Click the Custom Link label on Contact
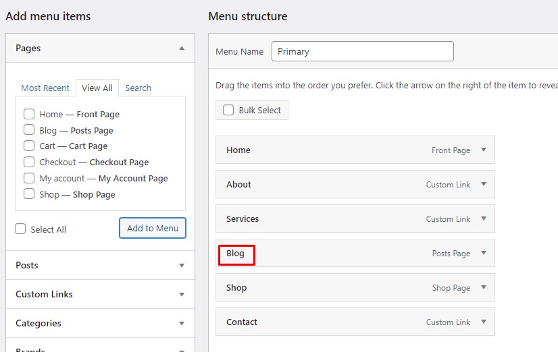 (449, 322)
